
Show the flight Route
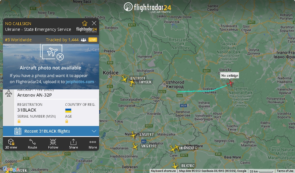click(32, 144)
